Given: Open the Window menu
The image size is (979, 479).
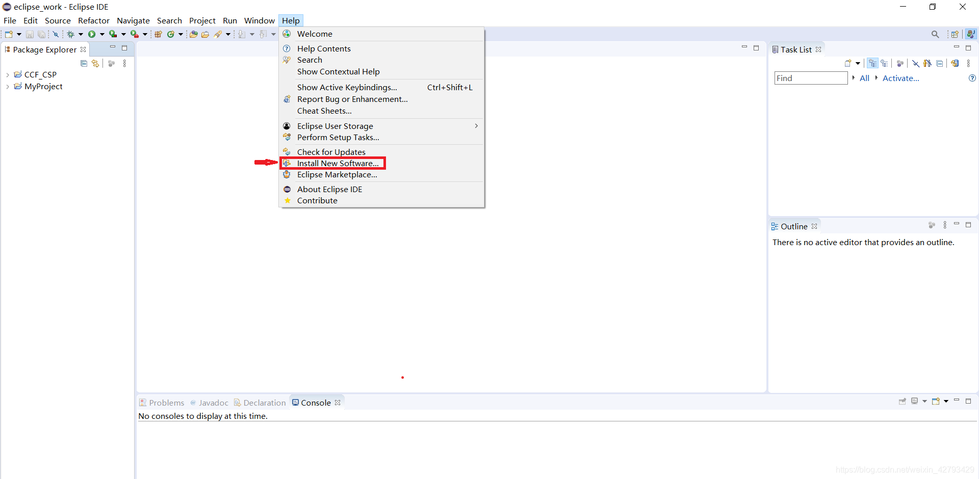Looking at the screenshot, I should point(259,20).
